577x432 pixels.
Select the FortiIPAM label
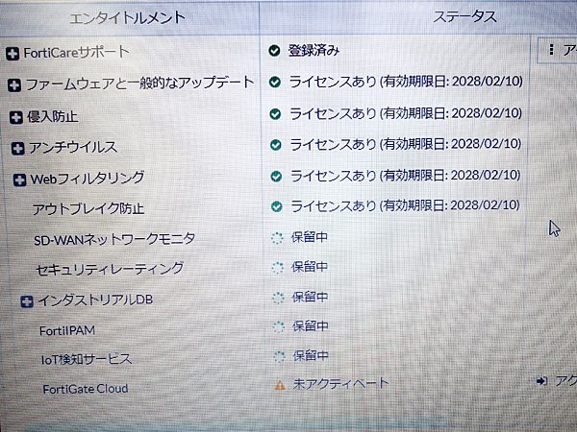[67, 330]
